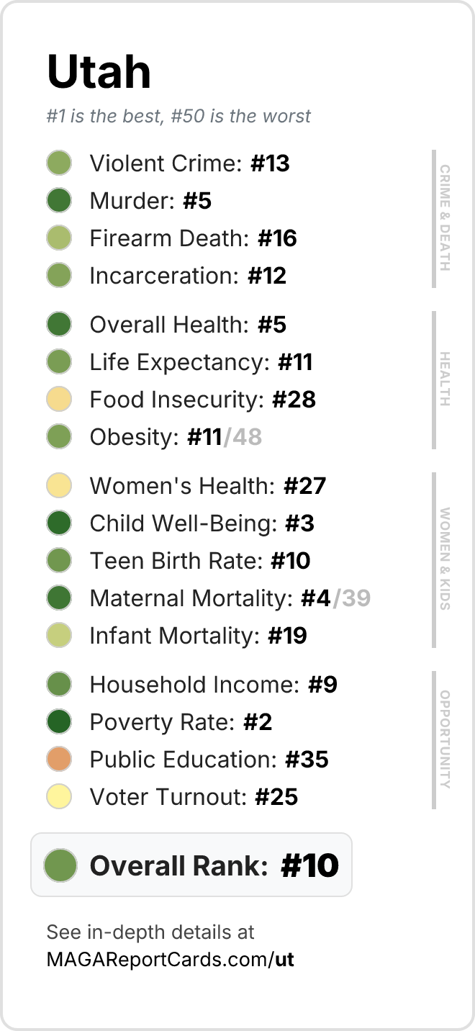Click the green dot beside Violent Crime
This screenshot has height=1031, width=475.
pos(59,163)
